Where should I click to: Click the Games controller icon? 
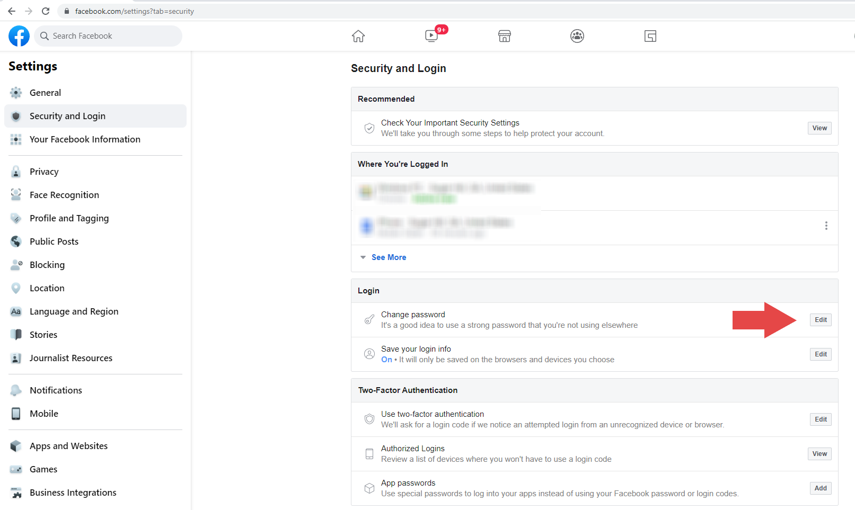coord(16,469)
